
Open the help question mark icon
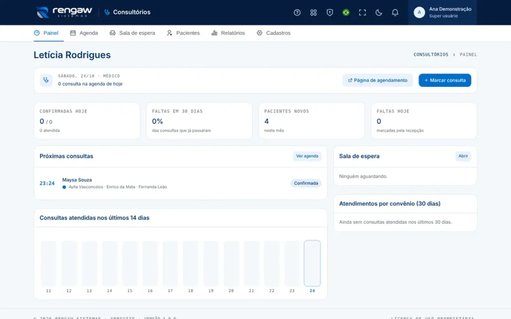pos(297,12)
